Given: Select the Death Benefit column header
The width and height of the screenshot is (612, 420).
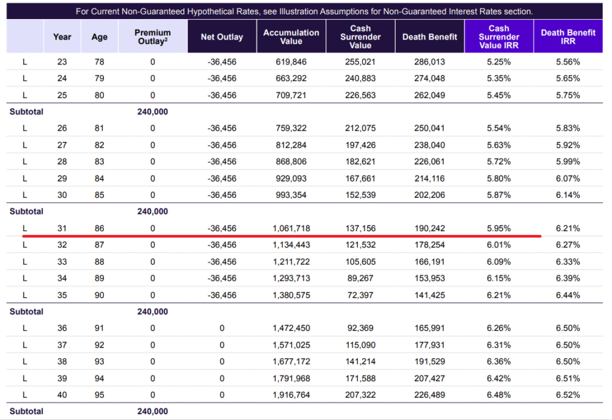Looking at the screenshot, I should [430, 37].
